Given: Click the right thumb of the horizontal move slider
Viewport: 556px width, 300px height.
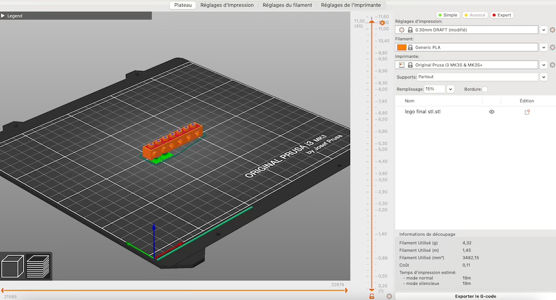Looking at the screenshot, I should pos(347,290).
